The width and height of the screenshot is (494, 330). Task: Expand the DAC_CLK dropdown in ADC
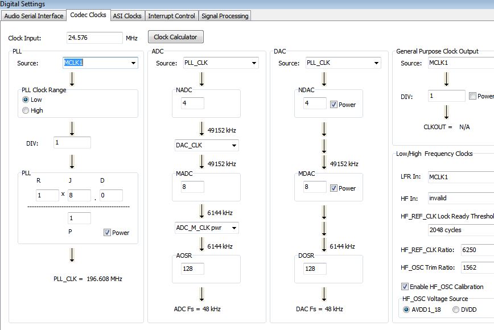pos(207,145)
